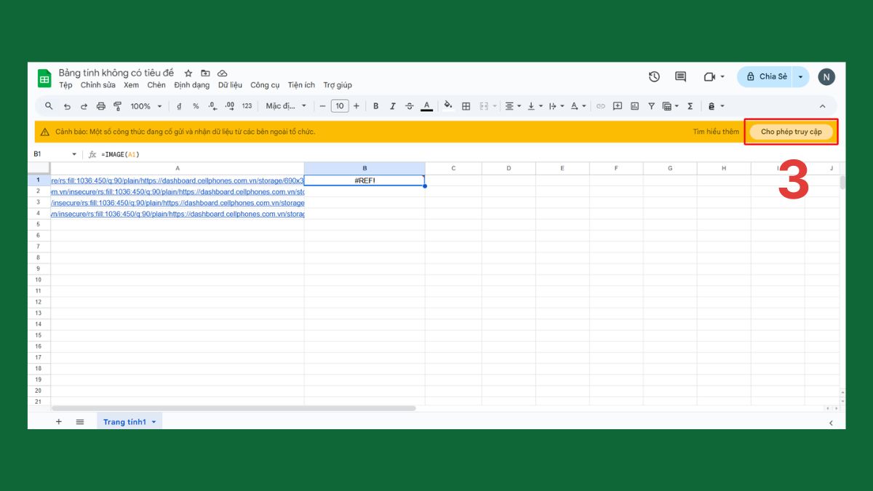Click the borders icon
Image resolution: width=873 pixels, height=491 pixels.
coord(466,105)
